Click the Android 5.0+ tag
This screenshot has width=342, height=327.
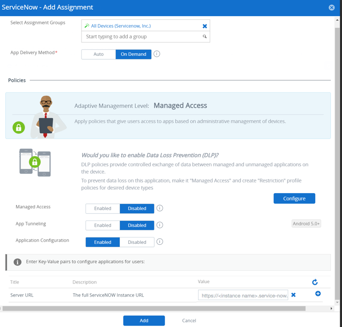tap(306, 224)
